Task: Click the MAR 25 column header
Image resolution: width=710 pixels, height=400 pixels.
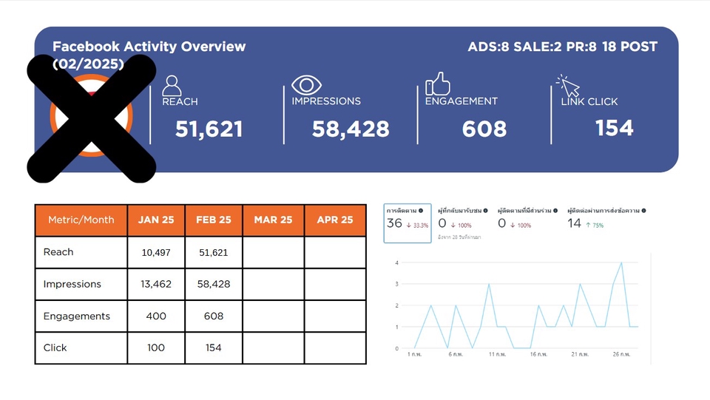Action: 273,220
